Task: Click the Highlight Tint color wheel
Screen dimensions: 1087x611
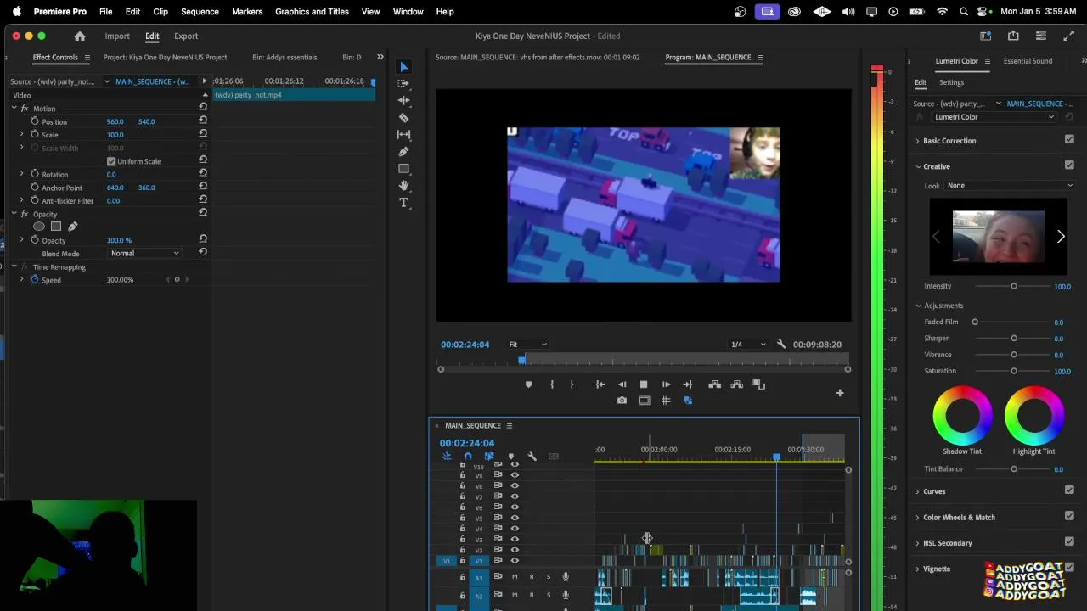Action: tap(1033, 415)
